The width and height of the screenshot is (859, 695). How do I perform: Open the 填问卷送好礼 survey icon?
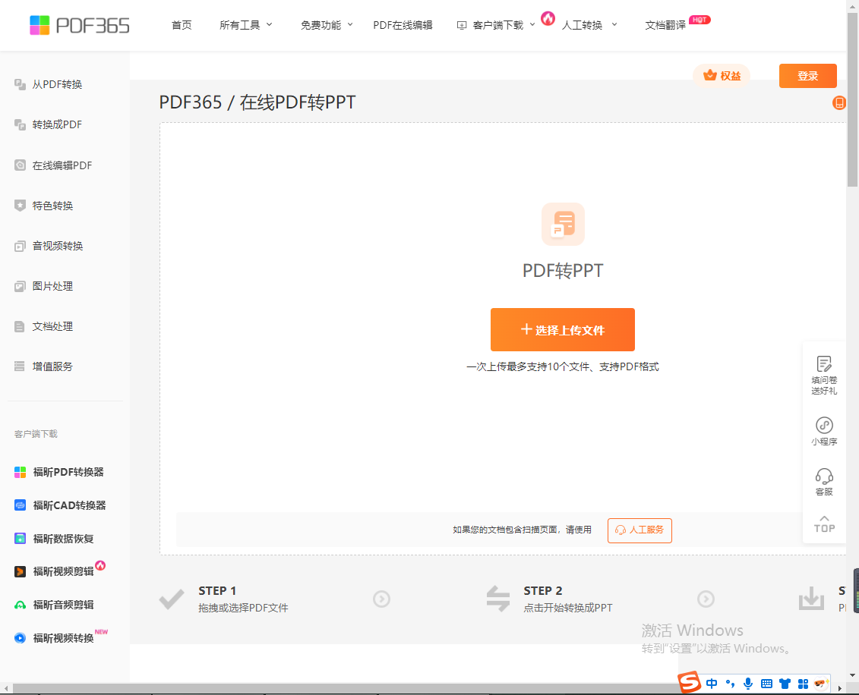(824, 364)
